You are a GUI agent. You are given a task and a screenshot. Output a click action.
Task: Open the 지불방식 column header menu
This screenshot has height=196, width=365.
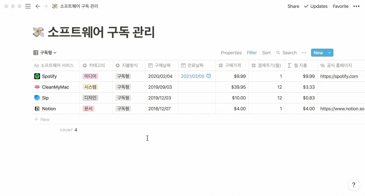click(129, 65)
